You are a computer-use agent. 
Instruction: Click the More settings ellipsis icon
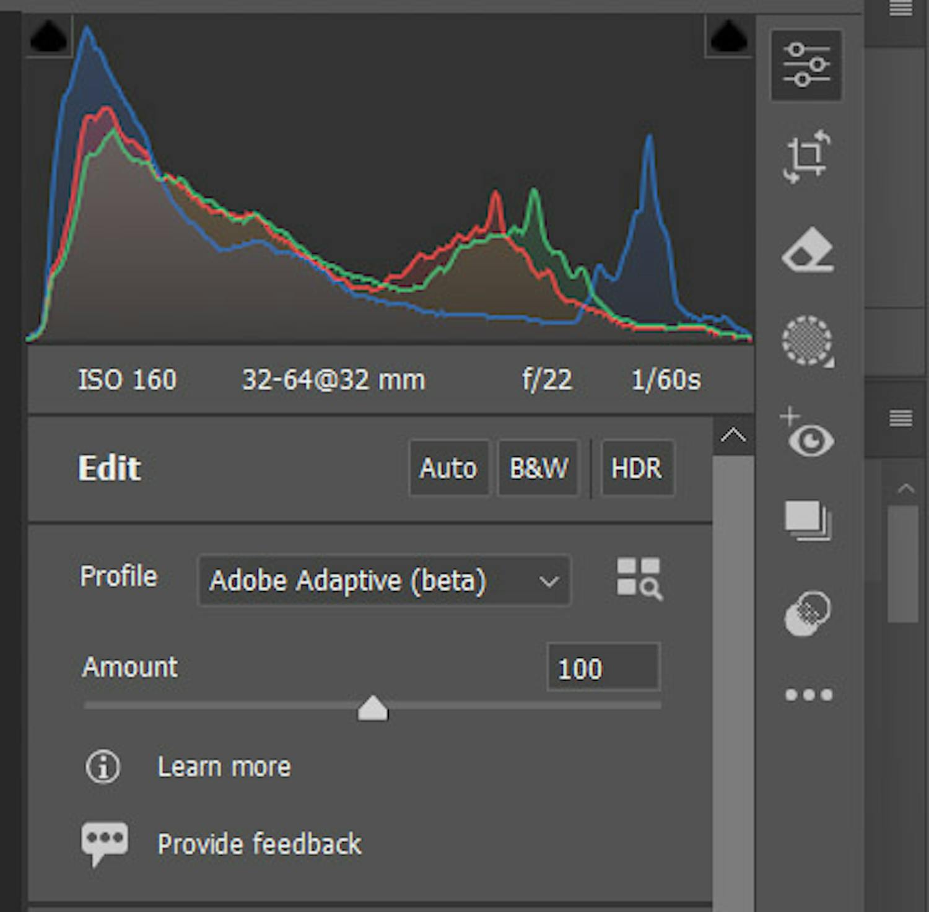pyautogui.click(x=808, y=695)
